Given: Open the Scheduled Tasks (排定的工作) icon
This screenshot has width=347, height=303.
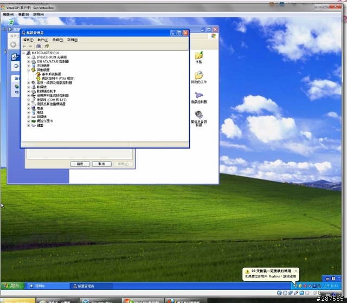Looking at the screenshot, I should (x=199, y=75).
